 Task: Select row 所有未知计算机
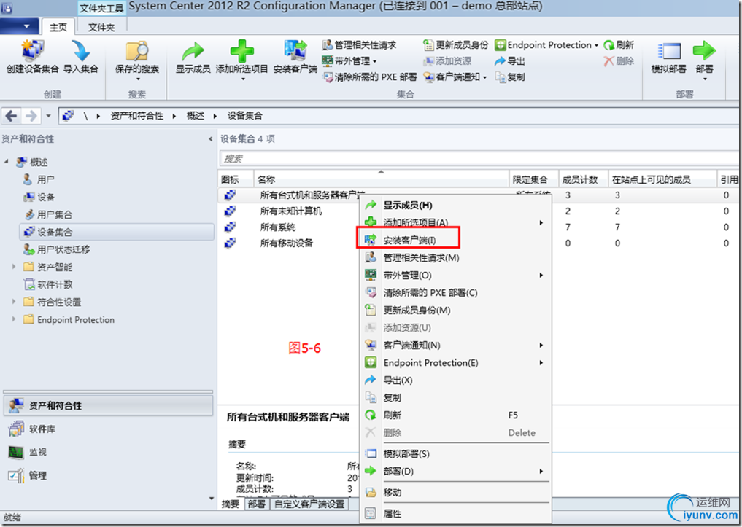click(290, 211)
